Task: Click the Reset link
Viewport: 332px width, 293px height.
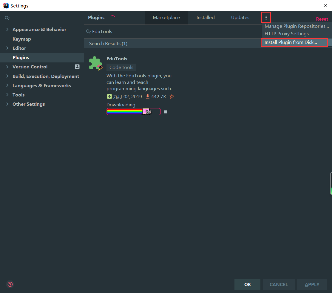Action: click(322, 19)
